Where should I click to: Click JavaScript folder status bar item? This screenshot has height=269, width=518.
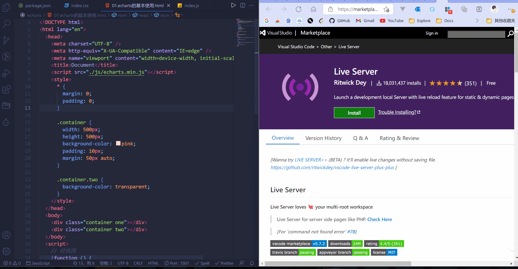[38, 263]
